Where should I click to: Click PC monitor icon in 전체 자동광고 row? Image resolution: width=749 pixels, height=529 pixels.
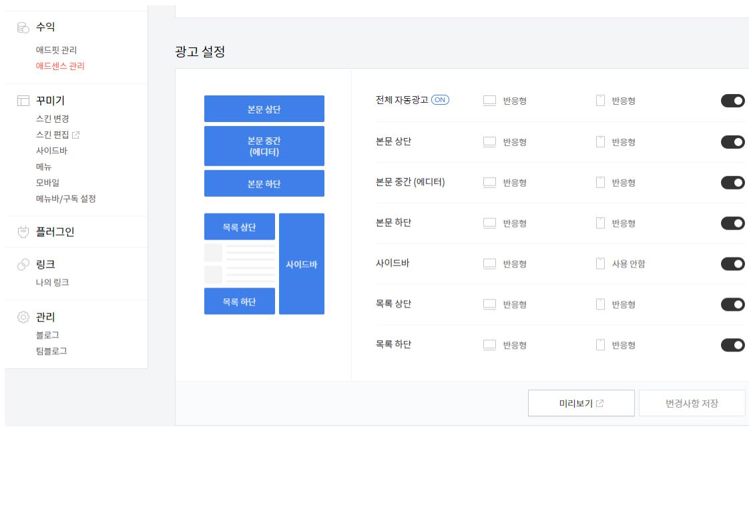[x=489, y=101]
